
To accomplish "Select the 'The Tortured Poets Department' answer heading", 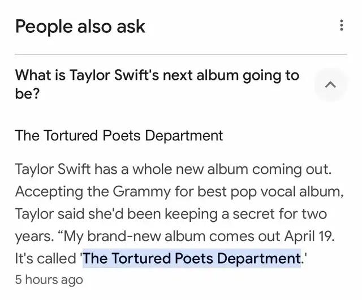I will tap(119, 135).
